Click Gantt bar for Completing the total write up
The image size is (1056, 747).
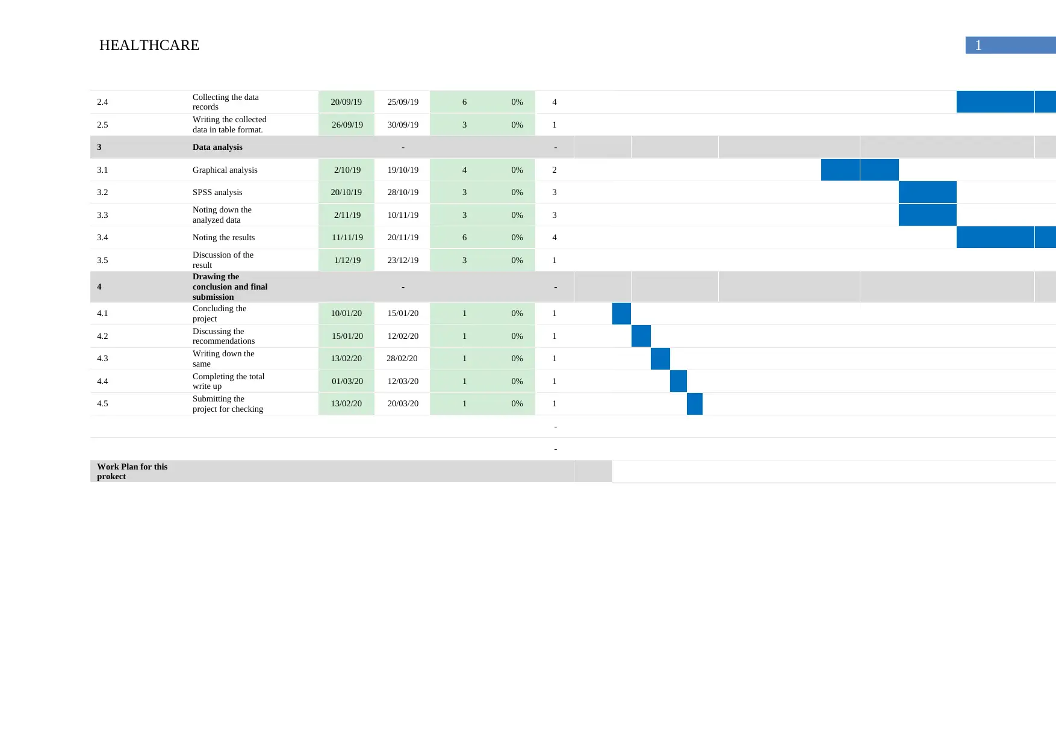pyautogui.click(x=679, y=381)
